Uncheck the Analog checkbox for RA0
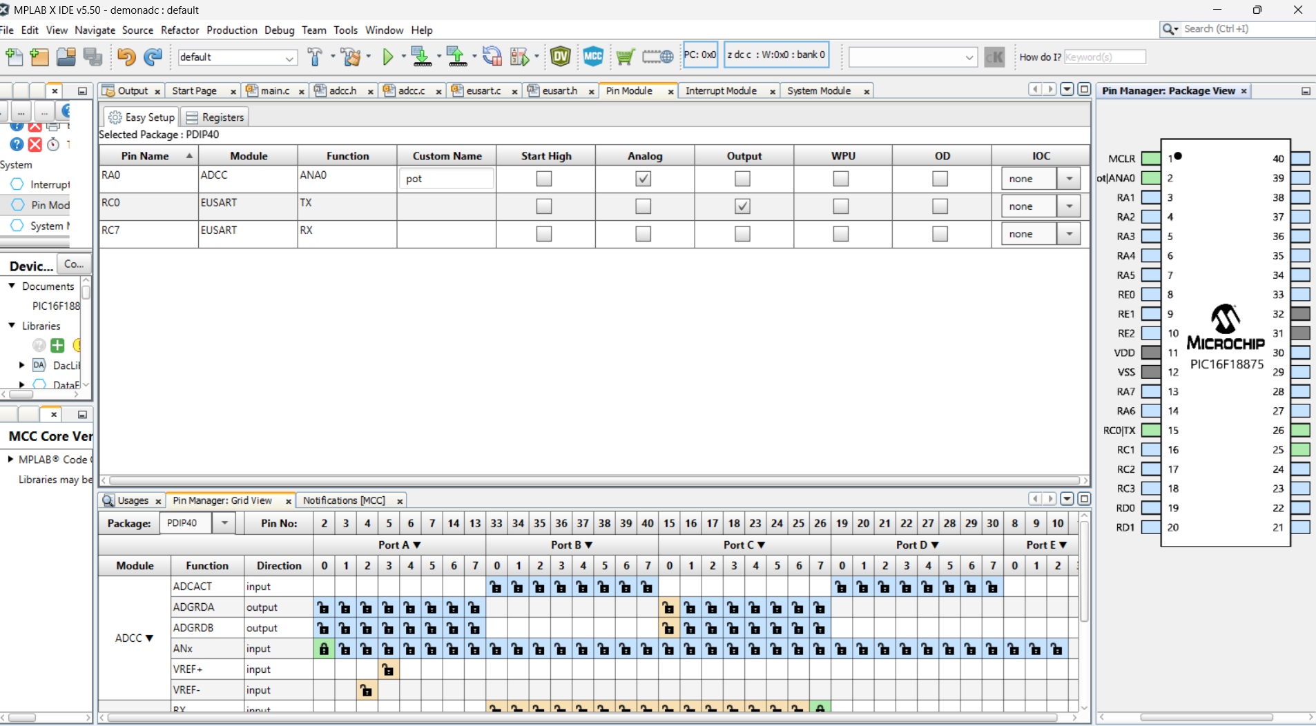Viewport: 1316px width, 726px height. pyautogui.click(x=643, y=179)
